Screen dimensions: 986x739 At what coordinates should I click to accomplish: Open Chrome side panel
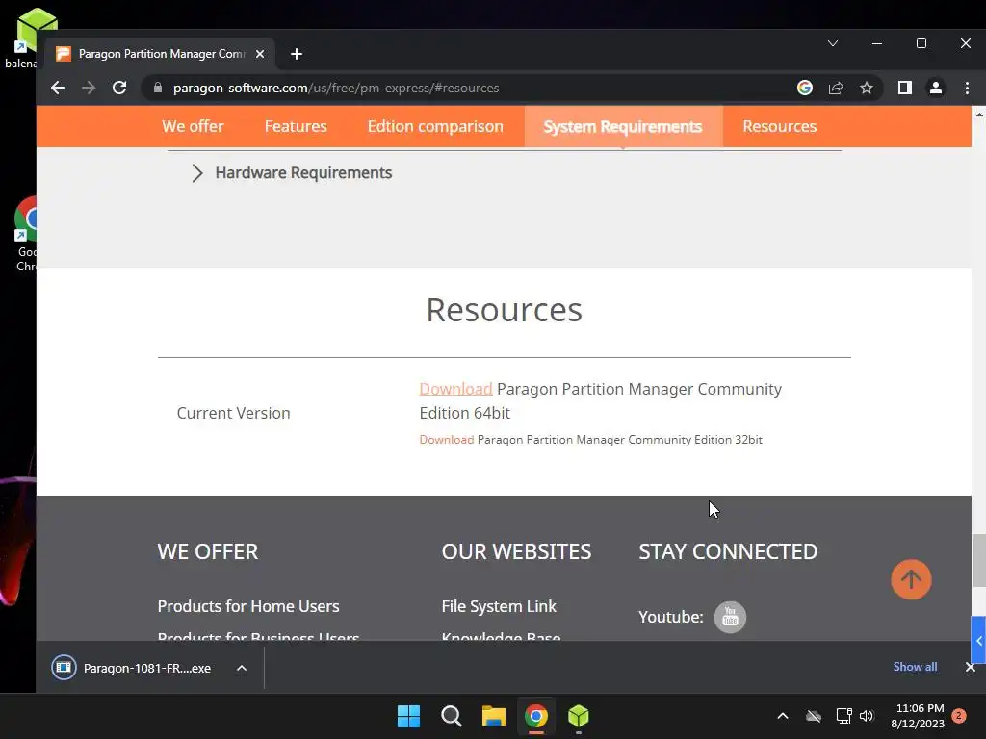[905, 88]
